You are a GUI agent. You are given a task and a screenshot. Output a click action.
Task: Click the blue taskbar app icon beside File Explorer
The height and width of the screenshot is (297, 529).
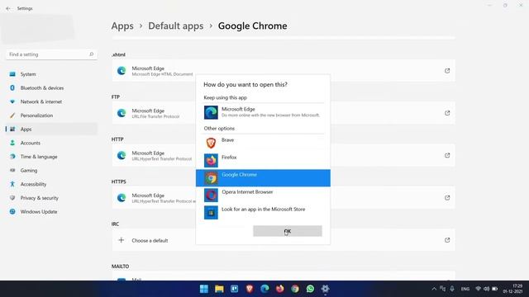pyautogui.click(x=235, y=289)
